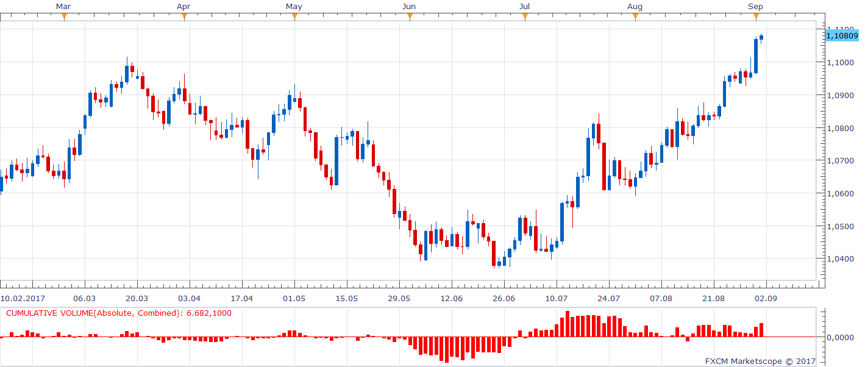Click the 10.02.2017 date axis label
The width and height of the screenshot is (865, 367).
(22, 299)
